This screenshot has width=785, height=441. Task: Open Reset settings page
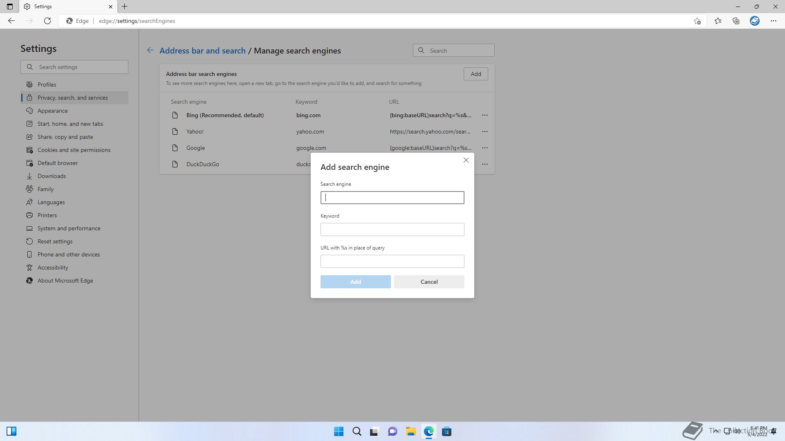click(x=74, y=241)
